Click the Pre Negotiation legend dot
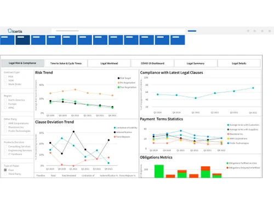 coord(118,83)
